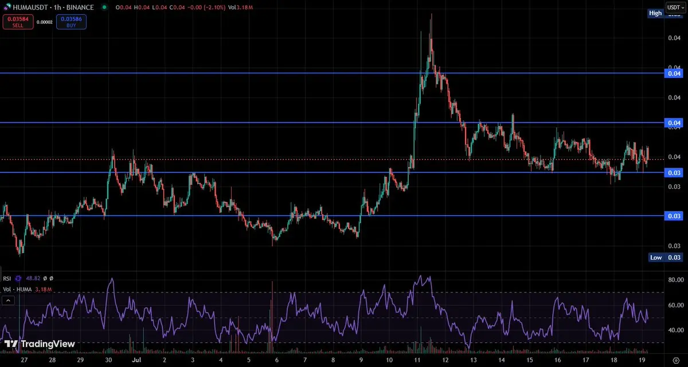Click the blue BUY 0.03586 button
This screenshot has width=688, height=367.
pyautogui.click(x=71, y=22)
